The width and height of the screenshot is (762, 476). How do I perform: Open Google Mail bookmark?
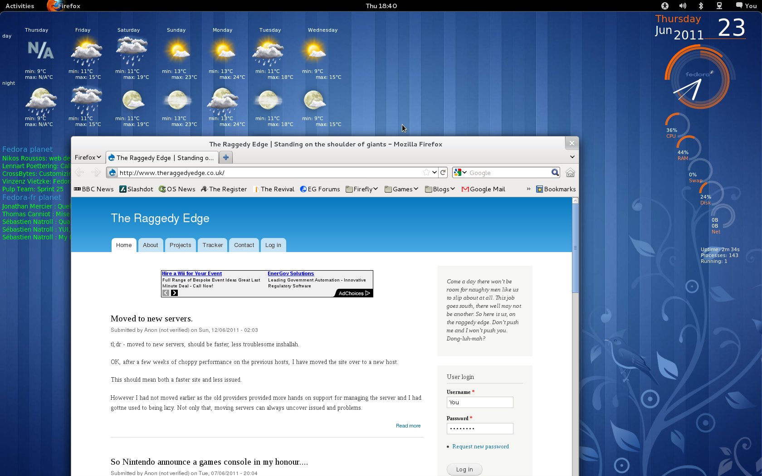[483, 189]
